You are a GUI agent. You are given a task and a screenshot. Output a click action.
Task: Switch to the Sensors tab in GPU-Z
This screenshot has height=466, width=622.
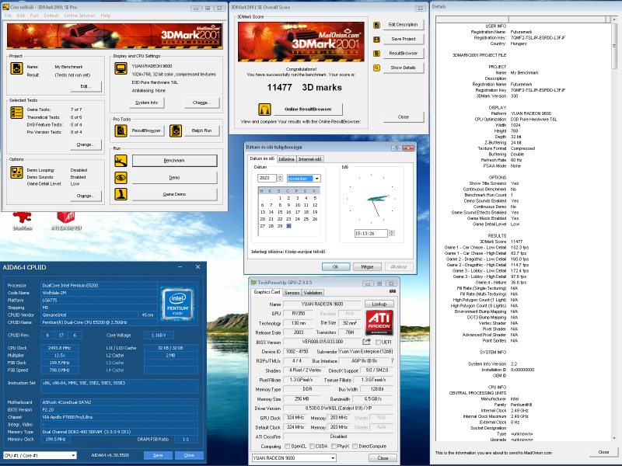click(292, 293)
